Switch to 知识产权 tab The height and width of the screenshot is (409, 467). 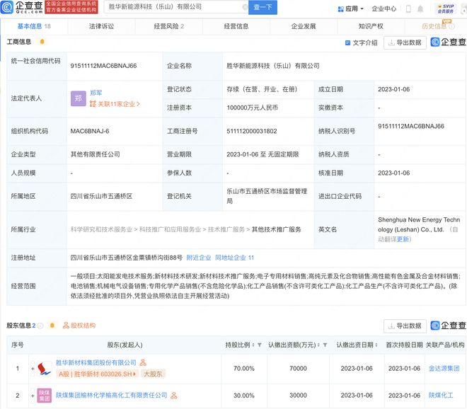(371, 26)
